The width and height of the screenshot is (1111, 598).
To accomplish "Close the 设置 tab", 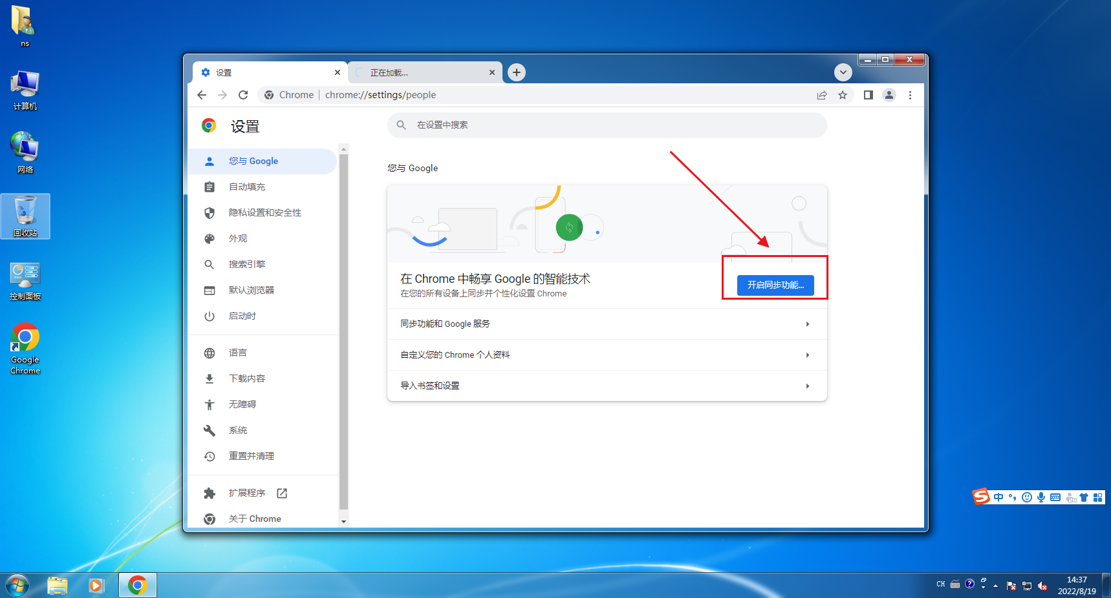I will [338, 72].
